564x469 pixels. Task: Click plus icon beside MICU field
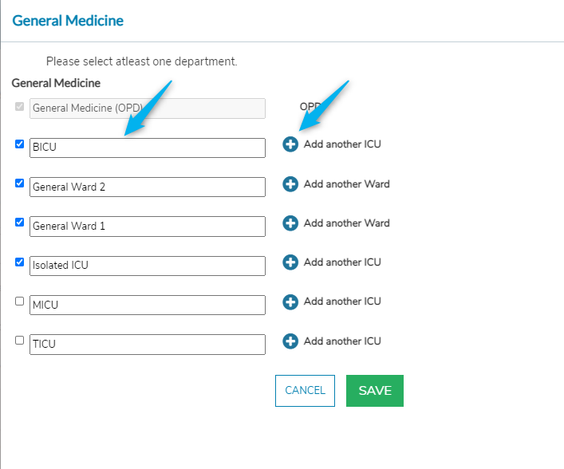click(290, 301)
